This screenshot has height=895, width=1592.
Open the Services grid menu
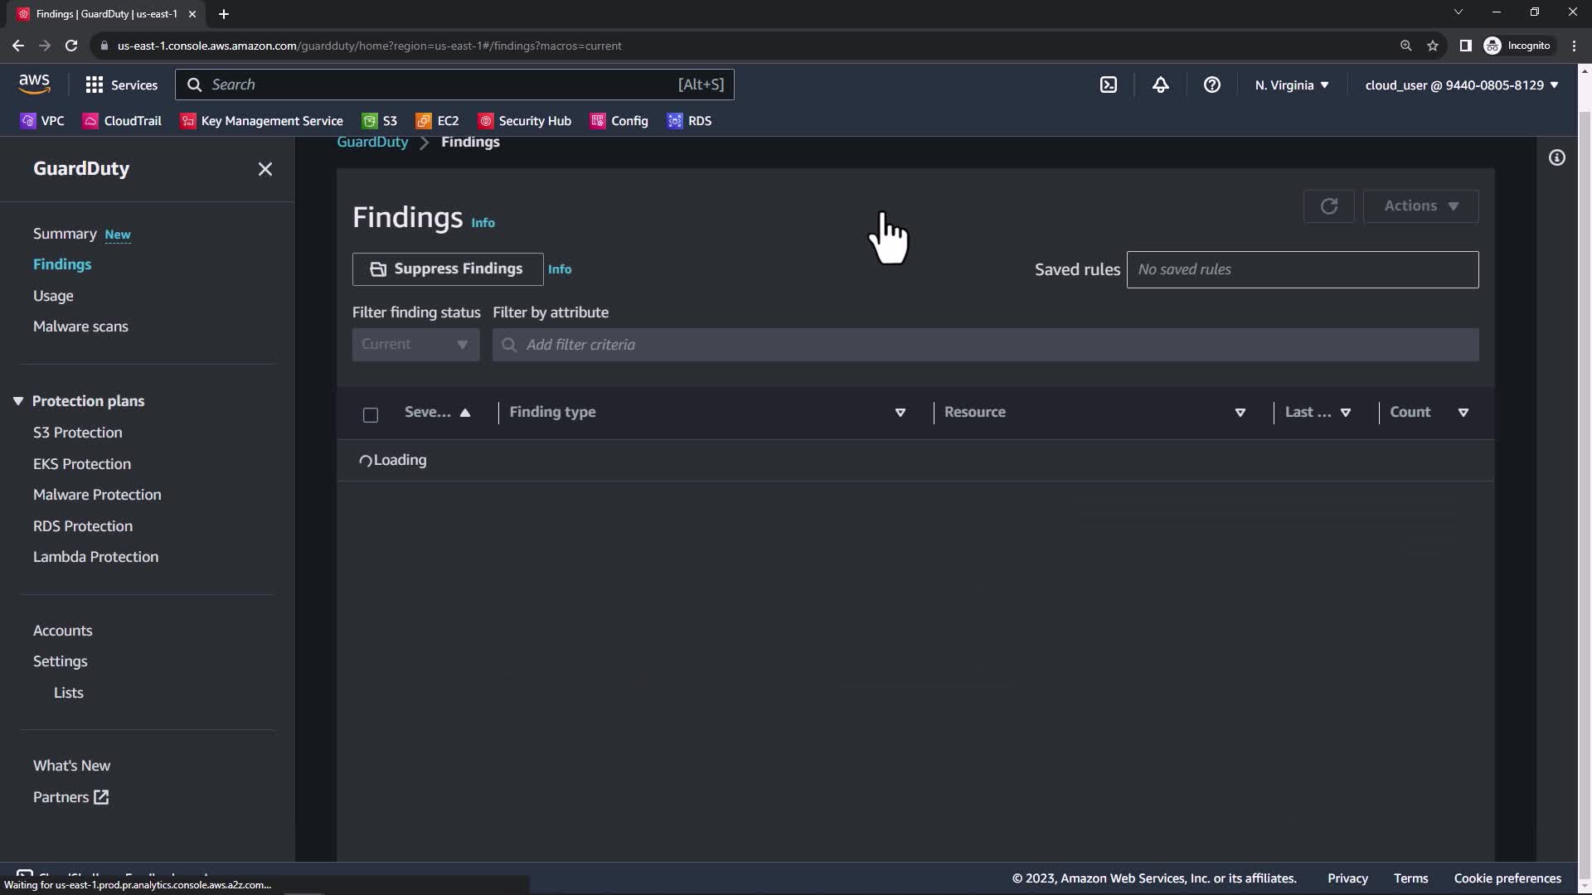(x=121, y=85)
